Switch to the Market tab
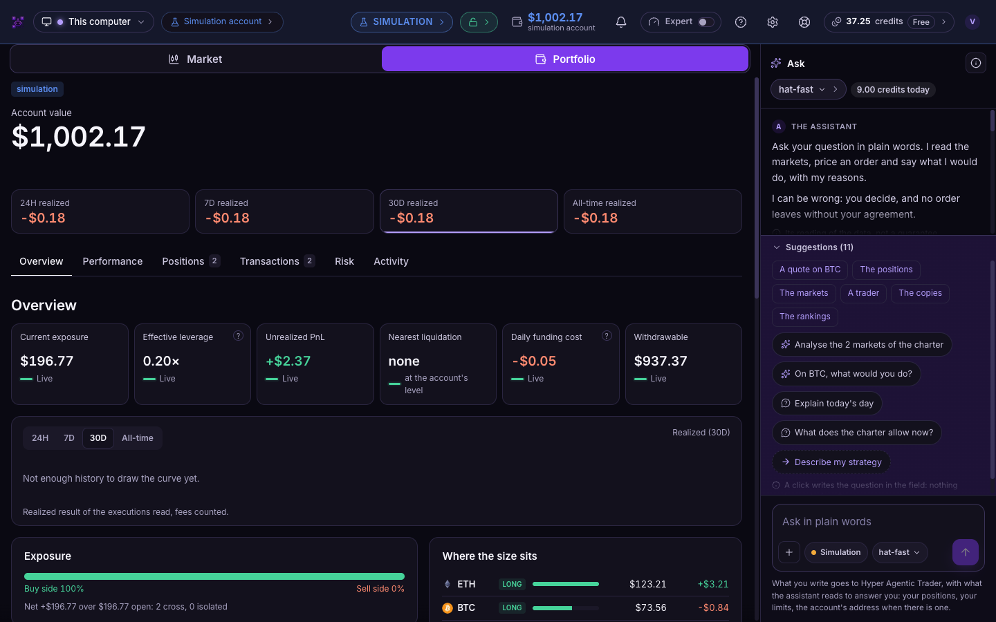Viewport: 996px width, 622px height. coord(196,59)
